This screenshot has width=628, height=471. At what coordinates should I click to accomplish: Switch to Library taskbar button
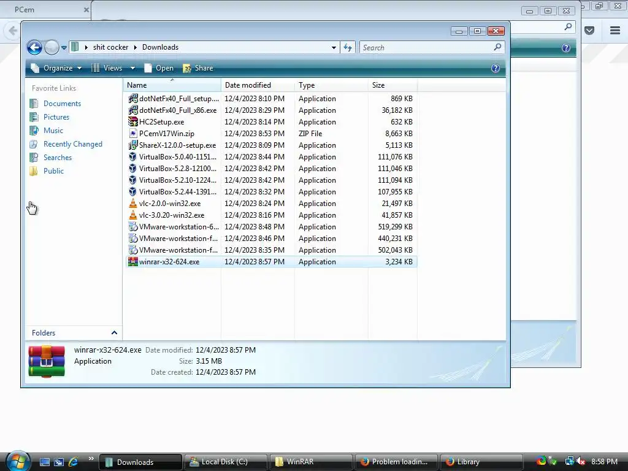[481, 462]
